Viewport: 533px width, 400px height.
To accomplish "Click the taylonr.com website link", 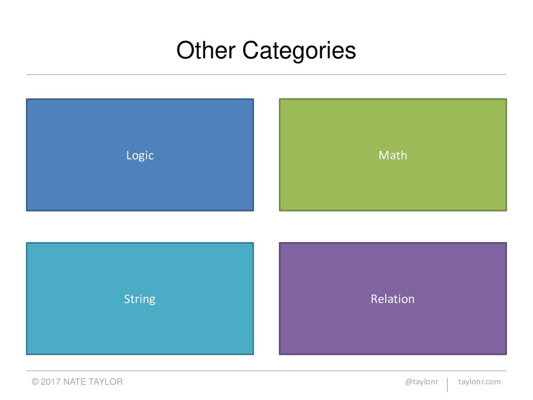I will click(x=479, y=382).
